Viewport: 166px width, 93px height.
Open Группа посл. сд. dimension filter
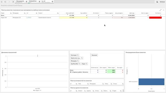(77, 58)
